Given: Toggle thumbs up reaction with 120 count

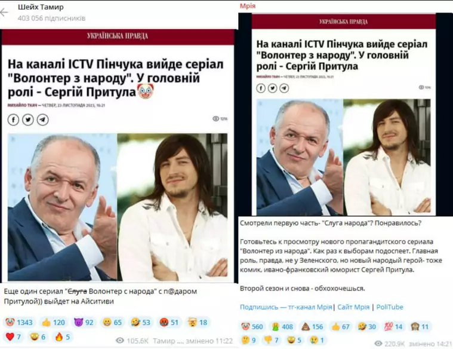Looking at the screenshot, I should coord(53,322).
